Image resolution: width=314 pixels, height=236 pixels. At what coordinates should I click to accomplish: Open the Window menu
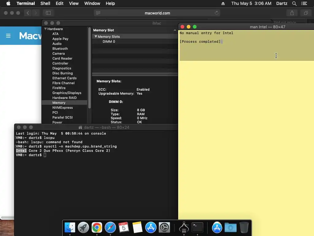click(x=92, y=3)
